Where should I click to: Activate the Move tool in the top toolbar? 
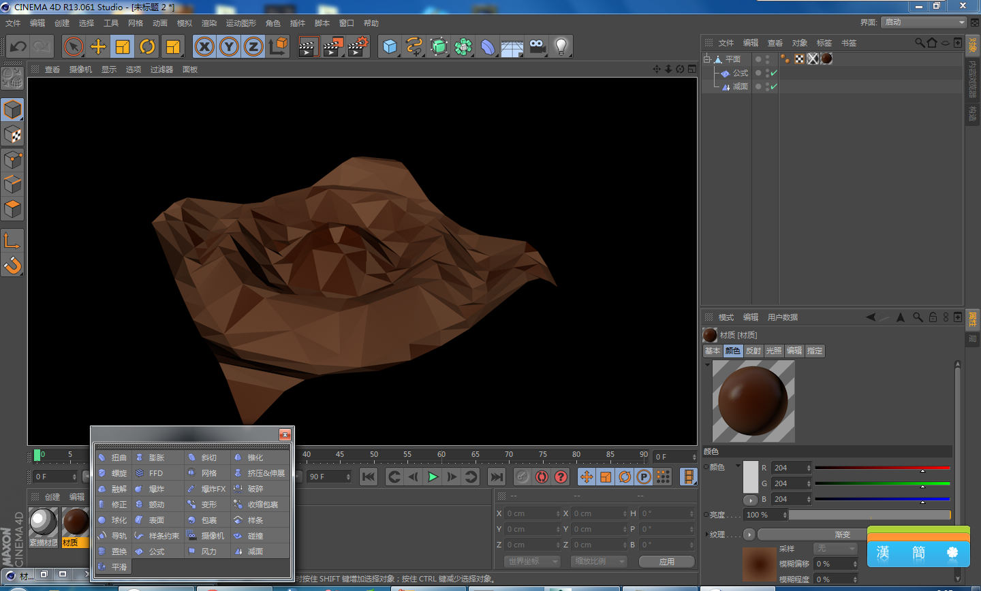pos(98,46)
